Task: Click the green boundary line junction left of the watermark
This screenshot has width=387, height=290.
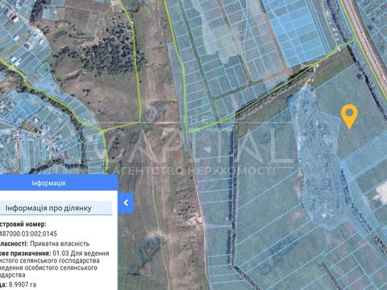Action: click(103, 130)
